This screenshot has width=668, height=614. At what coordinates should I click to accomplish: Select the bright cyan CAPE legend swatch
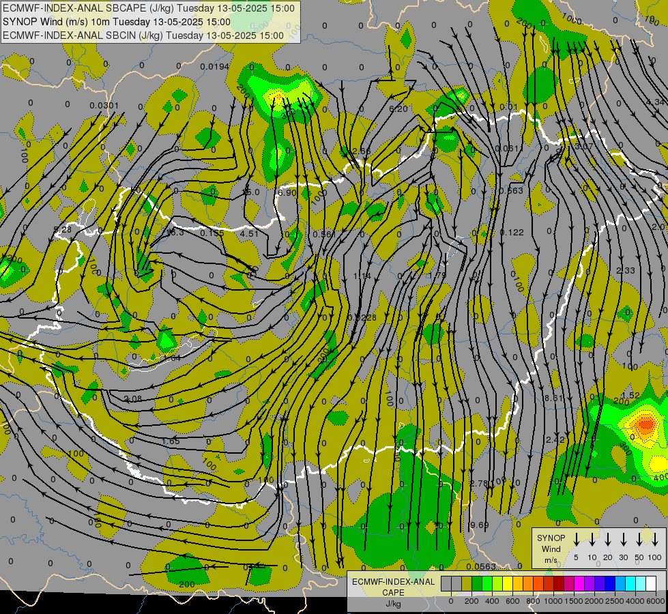(630, 583)
